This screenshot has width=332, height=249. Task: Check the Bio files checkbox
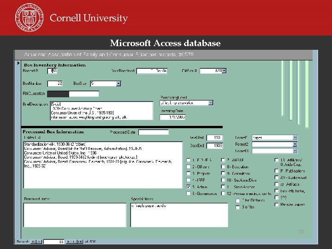238,207
